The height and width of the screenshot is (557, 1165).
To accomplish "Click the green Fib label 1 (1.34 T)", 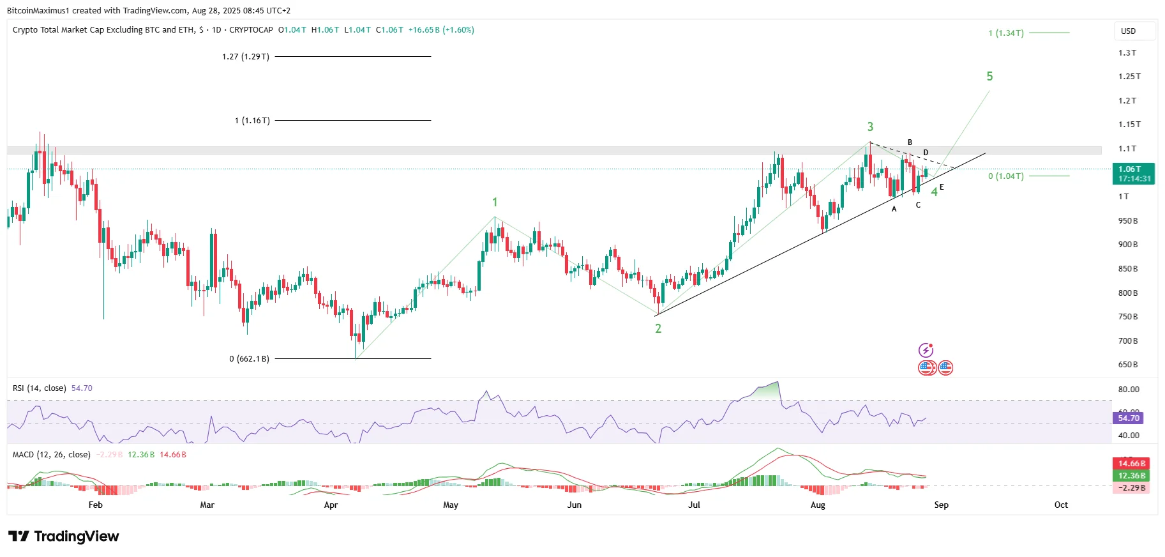I will 1006,33.
